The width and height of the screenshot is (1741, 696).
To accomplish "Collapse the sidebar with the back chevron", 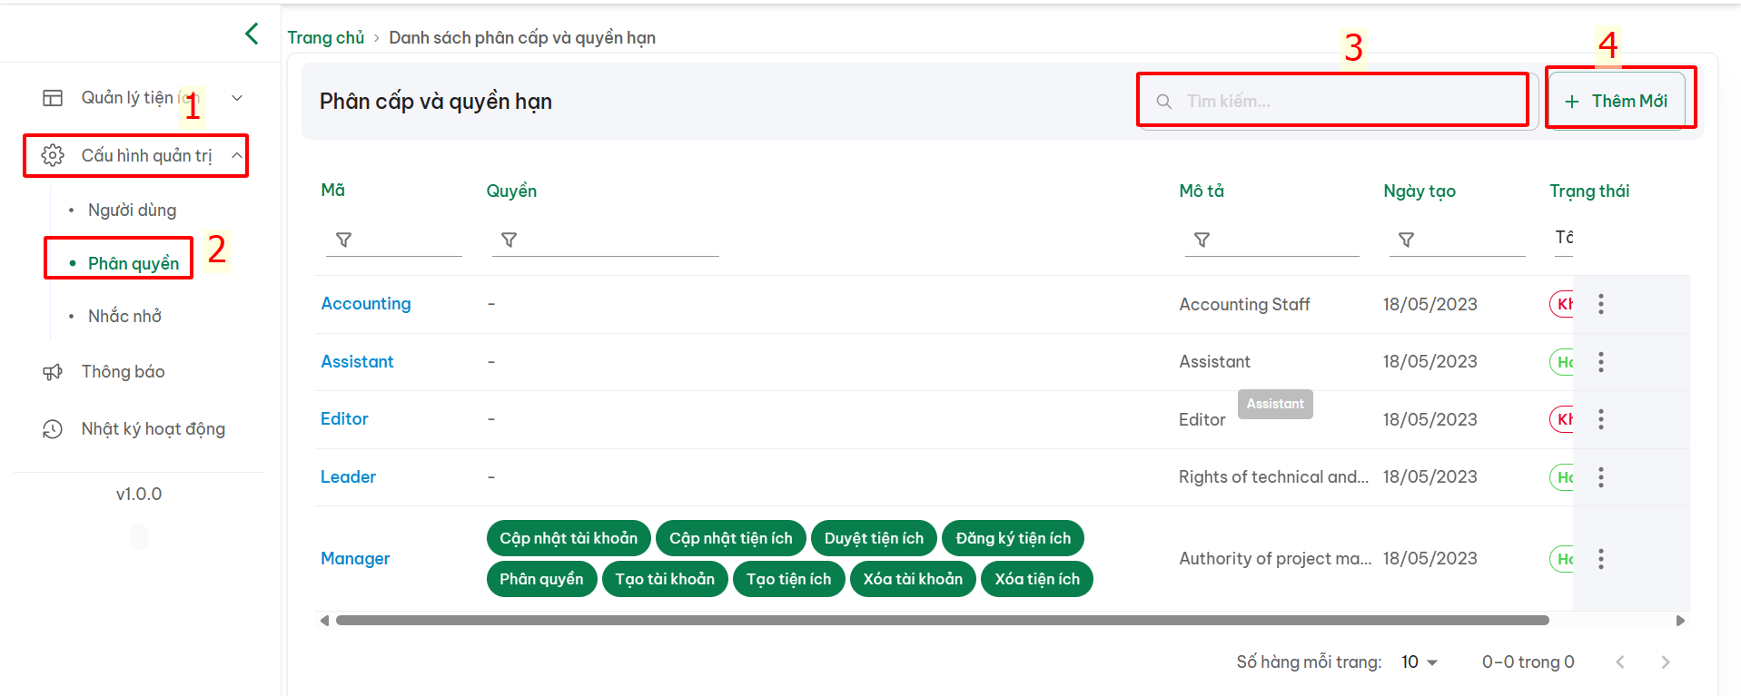I will [x=252, y=34].
